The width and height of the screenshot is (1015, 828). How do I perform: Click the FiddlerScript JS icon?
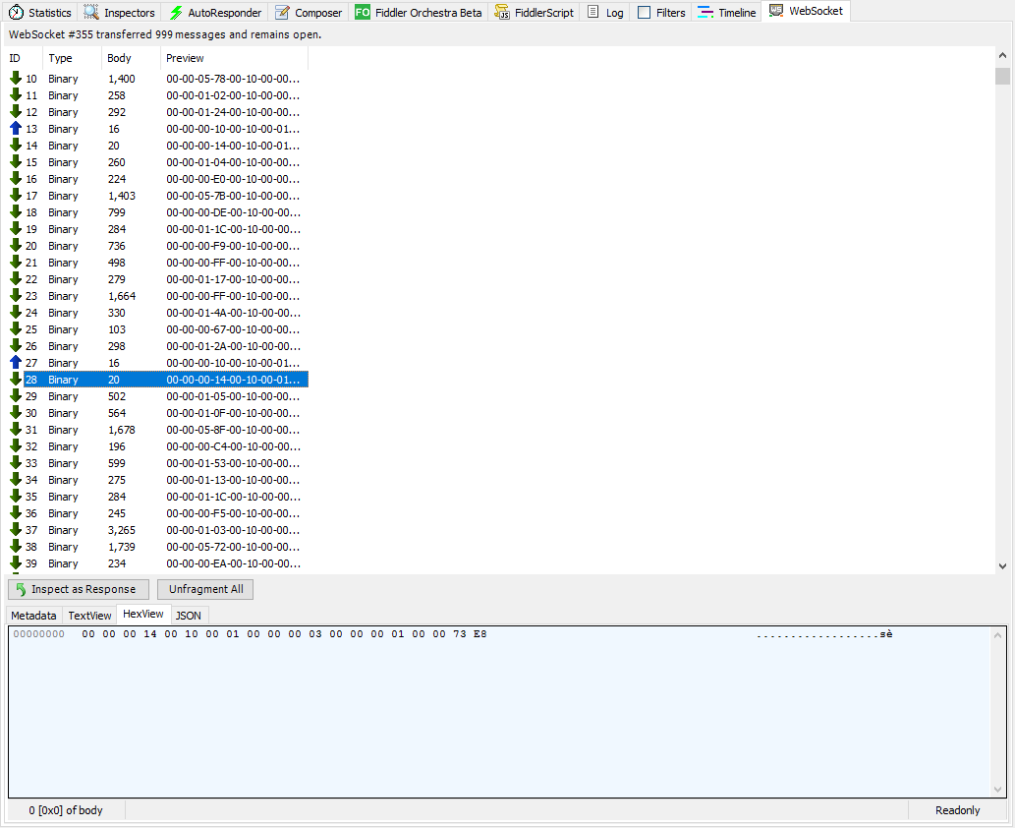[x=502, y=13]
